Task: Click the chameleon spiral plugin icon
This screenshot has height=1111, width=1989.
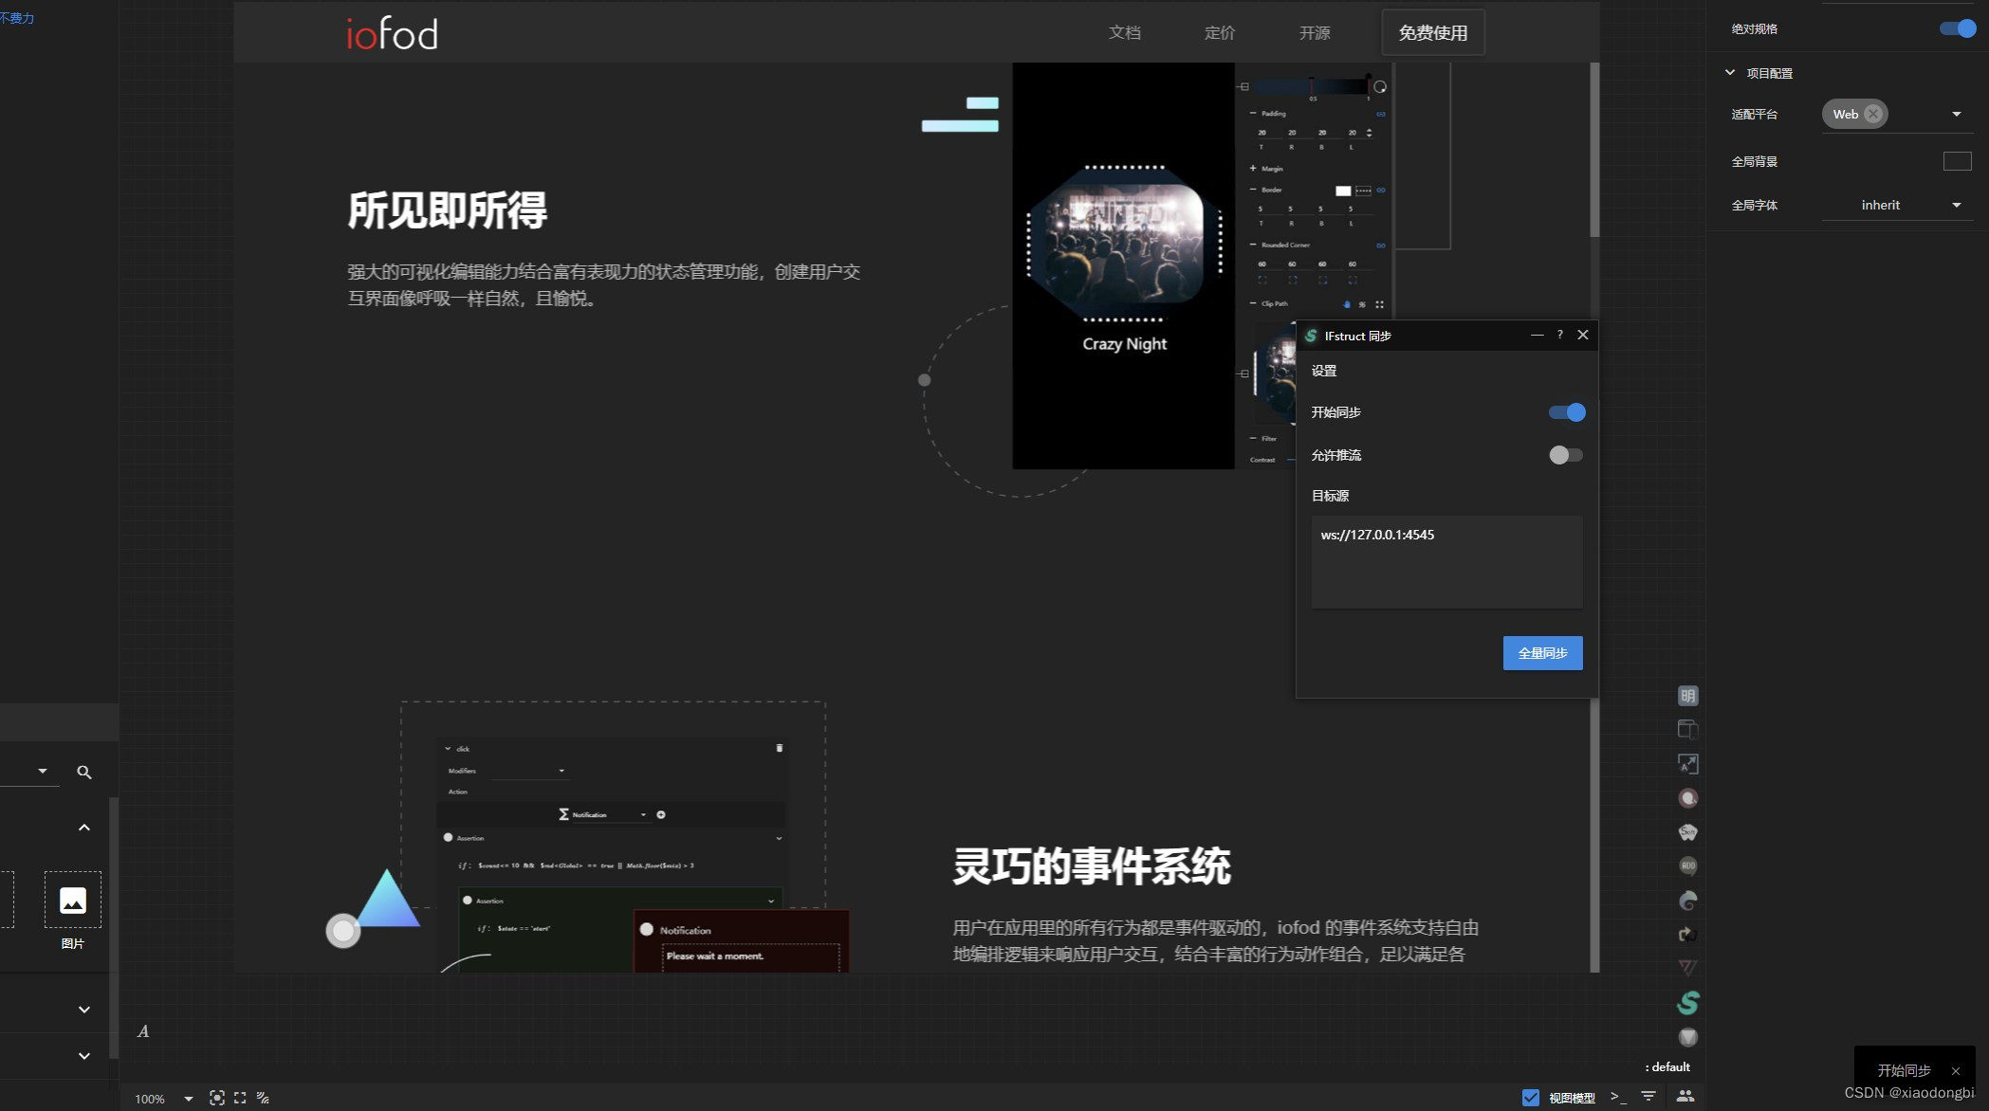Action: (1687, 901)
